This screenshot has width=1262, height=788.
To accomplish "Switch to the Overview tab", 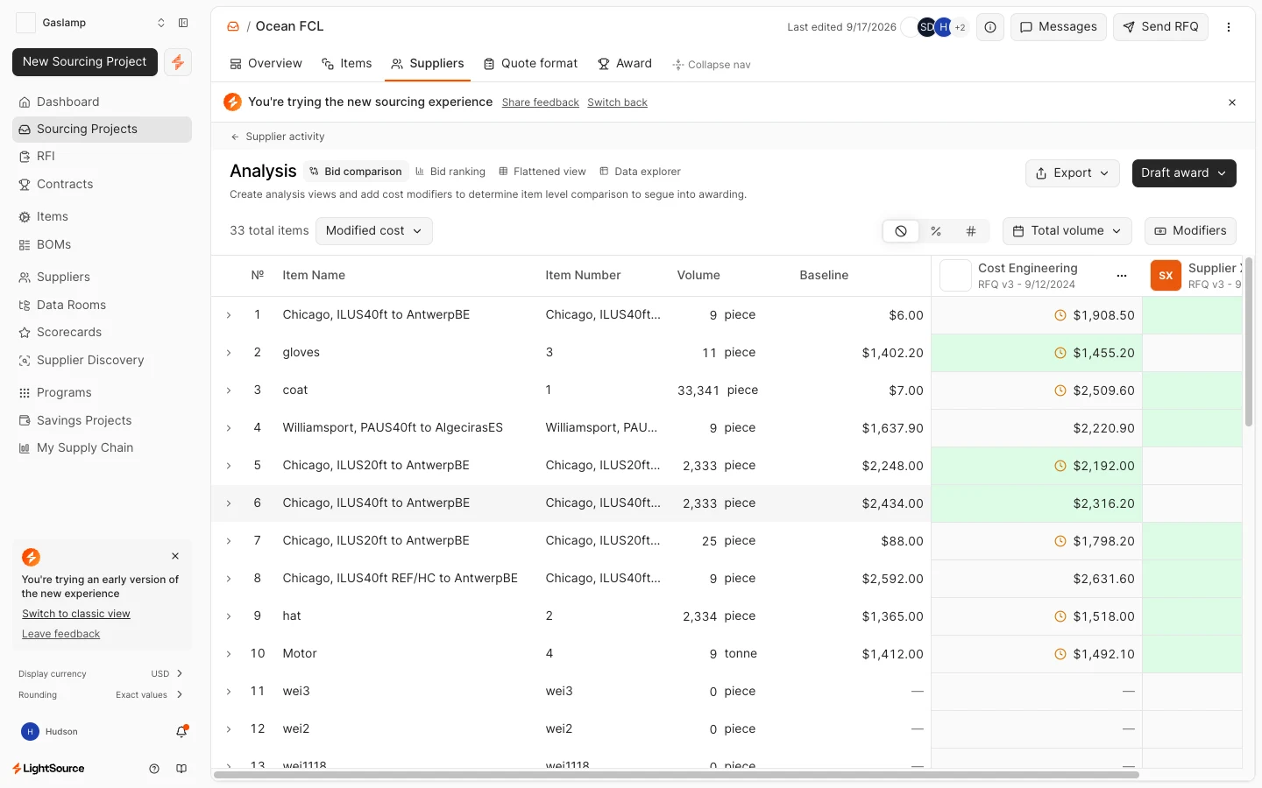I will coord(266,64).
